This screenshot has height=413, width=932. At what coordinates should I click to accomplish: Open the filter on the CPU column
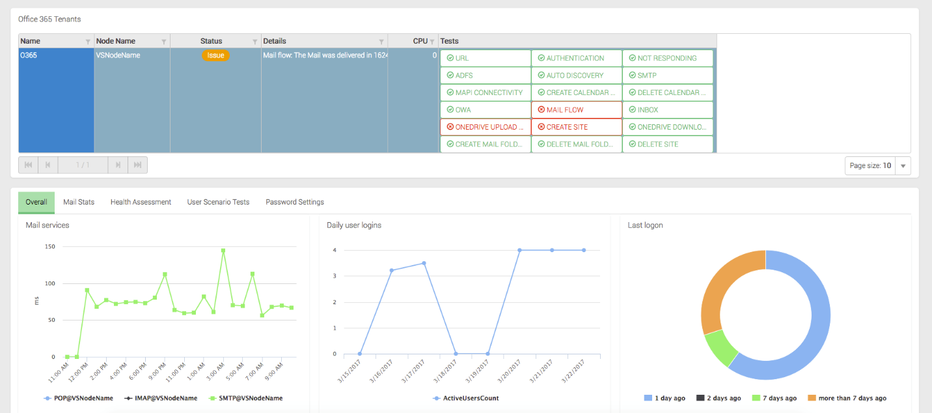[x=432, y=42]
